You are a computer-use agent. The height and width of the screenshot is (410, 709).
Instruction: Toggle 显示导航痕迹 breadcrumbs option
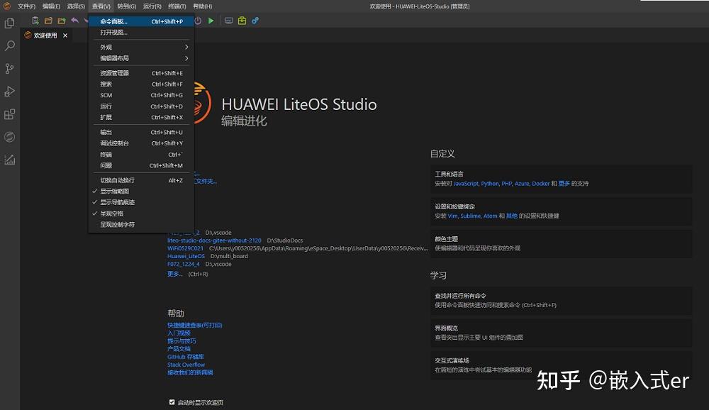pyautogui.click(x=141, y=202)
